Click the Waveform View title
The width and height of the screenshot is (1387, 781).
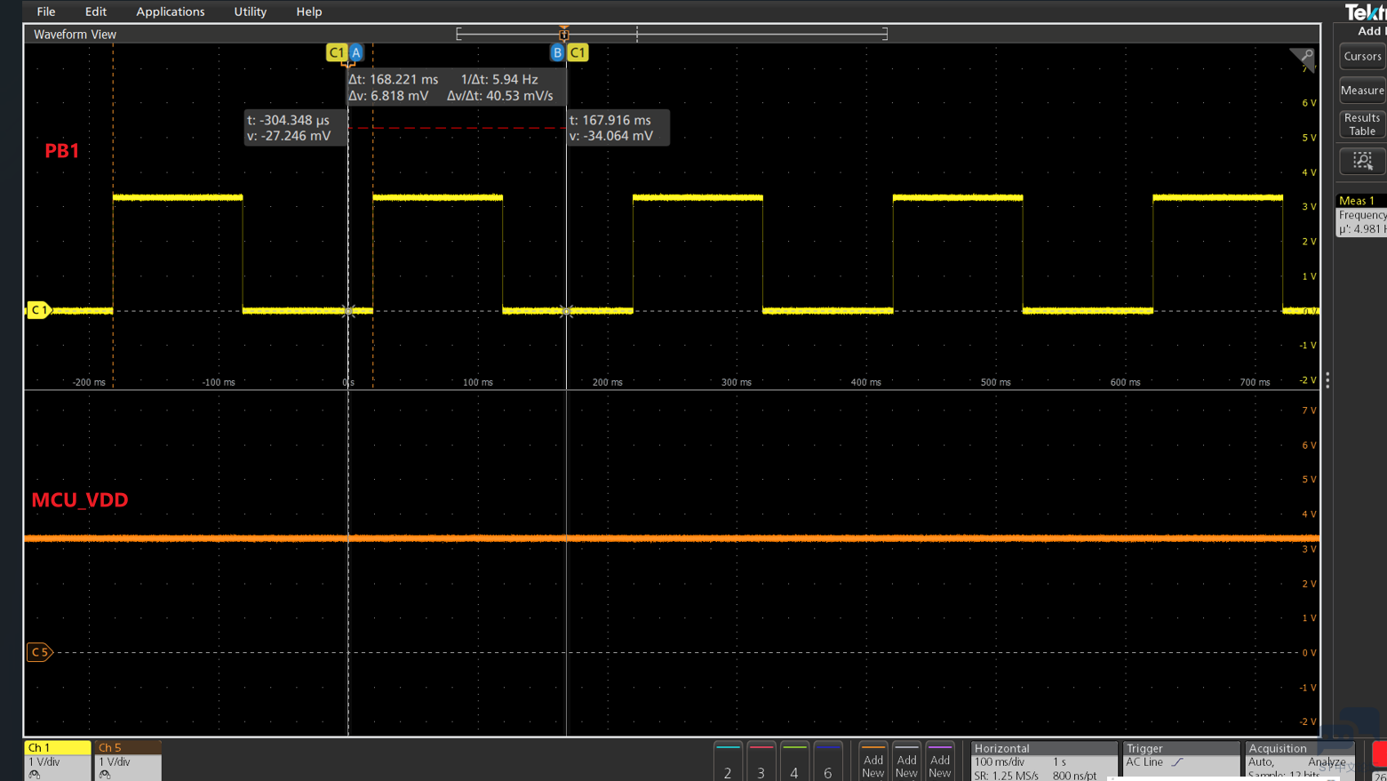pos(75,34)
